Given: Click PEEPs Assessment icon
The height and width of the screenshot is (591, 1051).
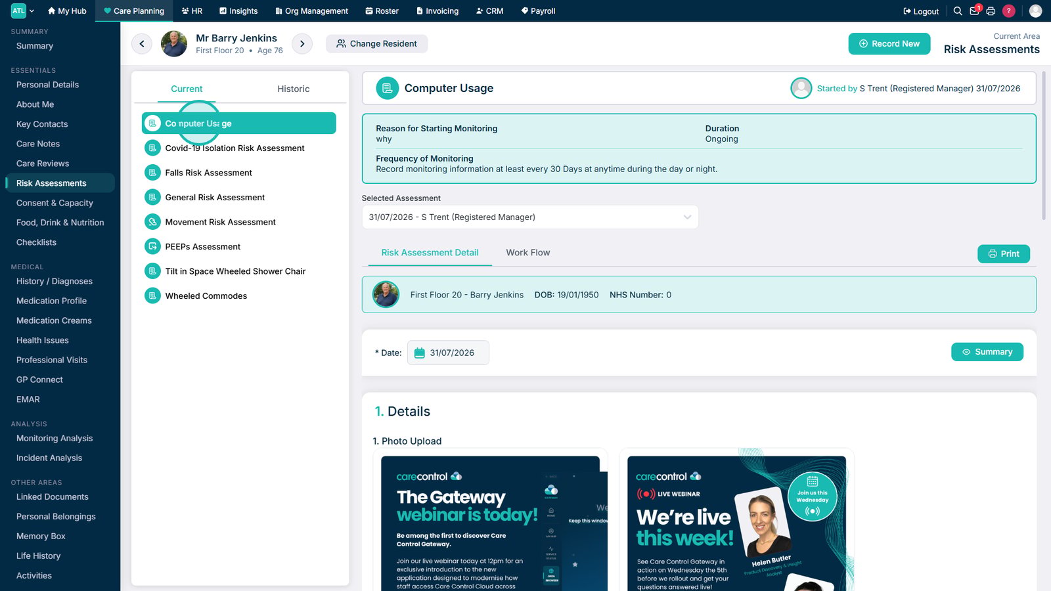Looking at the screenshot, I should 152,246.
